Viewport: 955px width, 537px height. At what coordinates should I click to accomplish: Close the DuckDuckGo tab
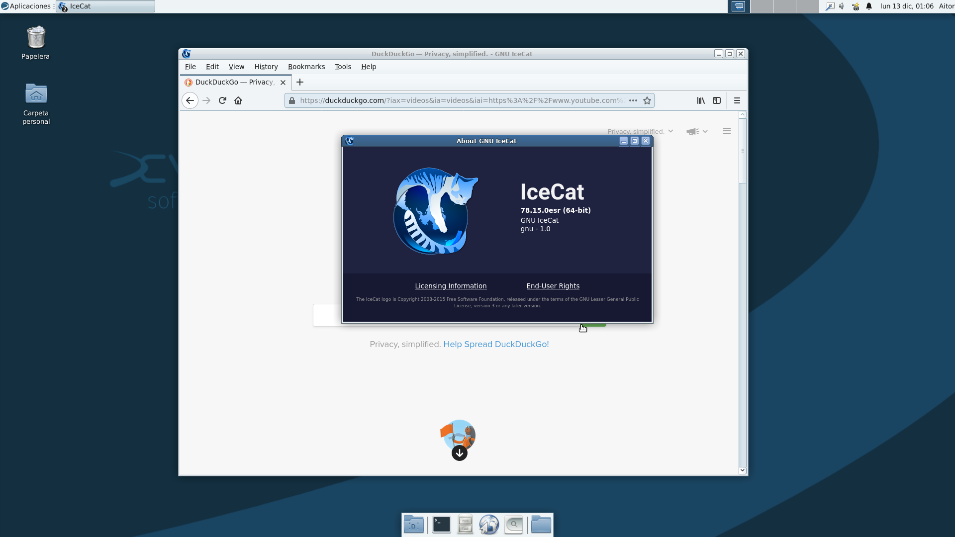tap(283, 83)
